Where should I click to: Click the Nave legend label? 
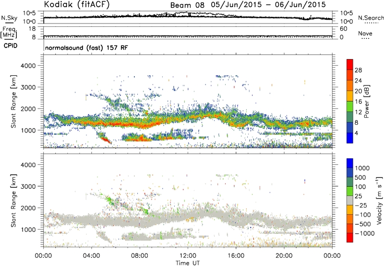pos(365,33)
